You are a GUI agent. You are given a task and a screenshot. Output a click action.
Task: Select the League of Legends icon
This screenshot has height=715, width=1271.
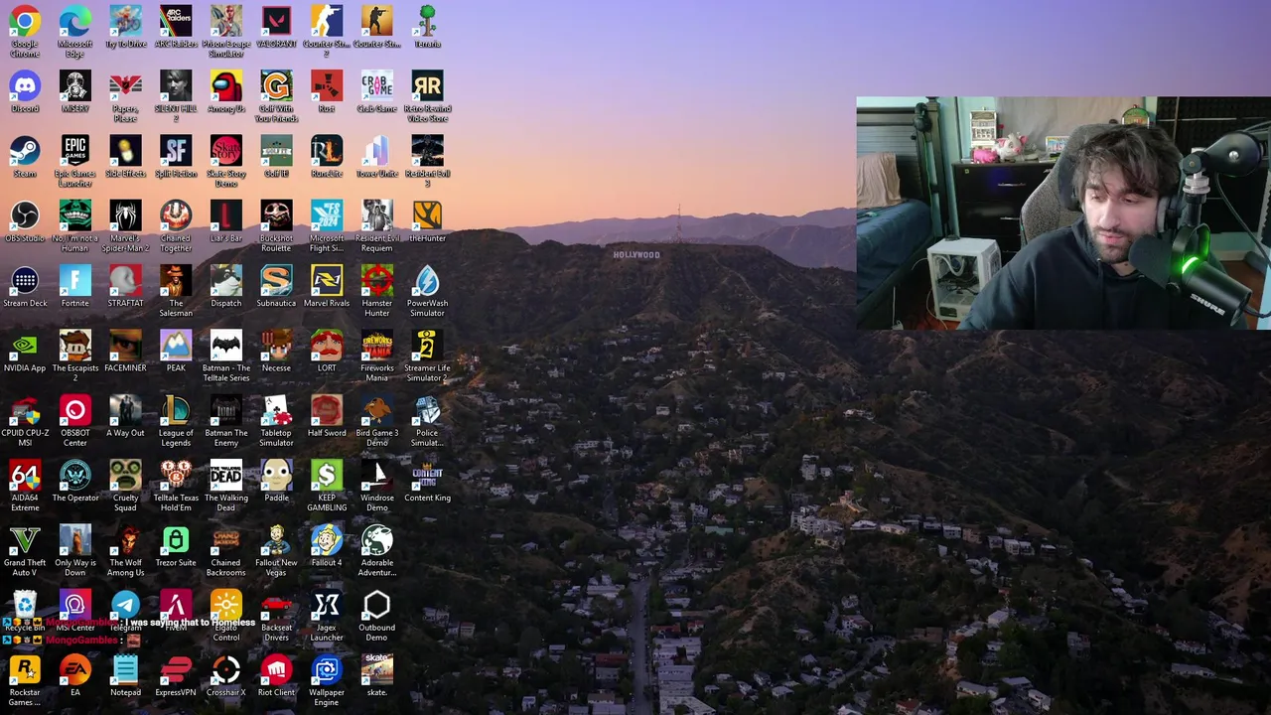176,410
